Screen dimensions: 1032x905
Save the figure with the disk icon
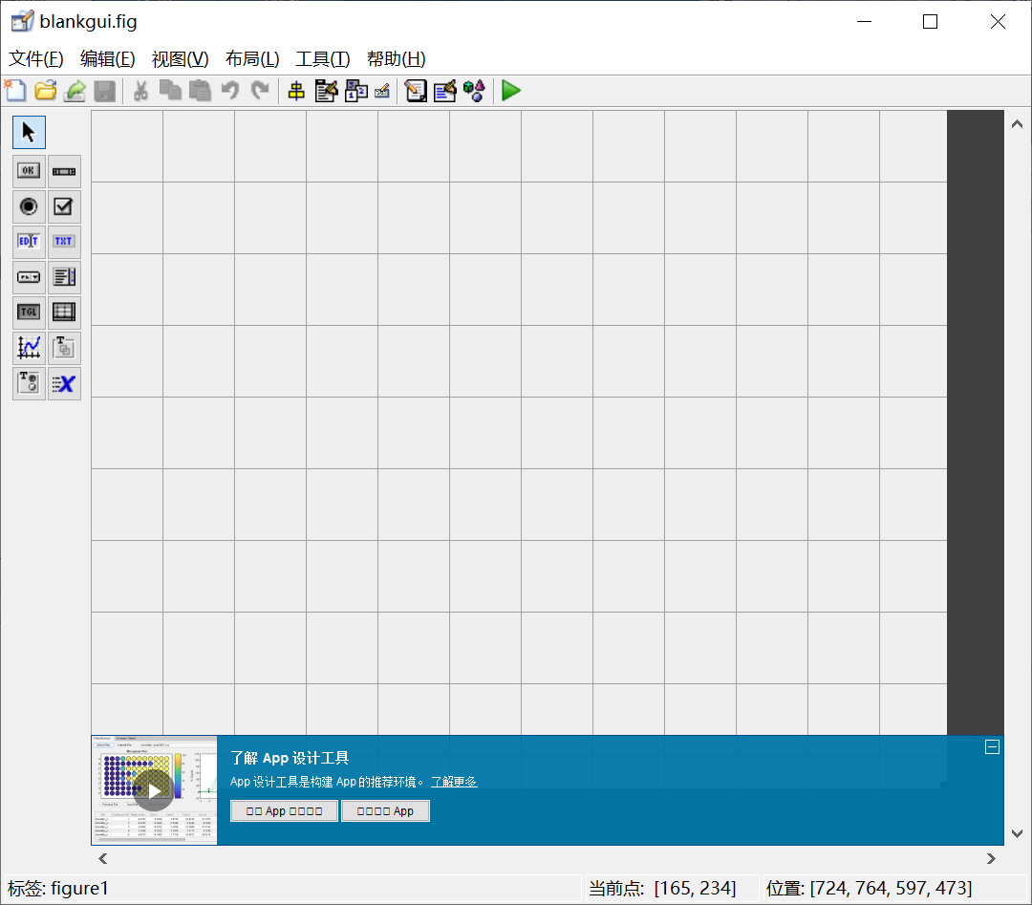(105, 90)
